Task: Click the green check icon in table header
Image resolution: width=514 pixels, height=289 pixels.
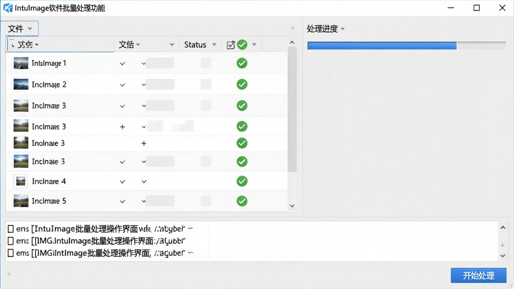Action: tap(242, 45)
